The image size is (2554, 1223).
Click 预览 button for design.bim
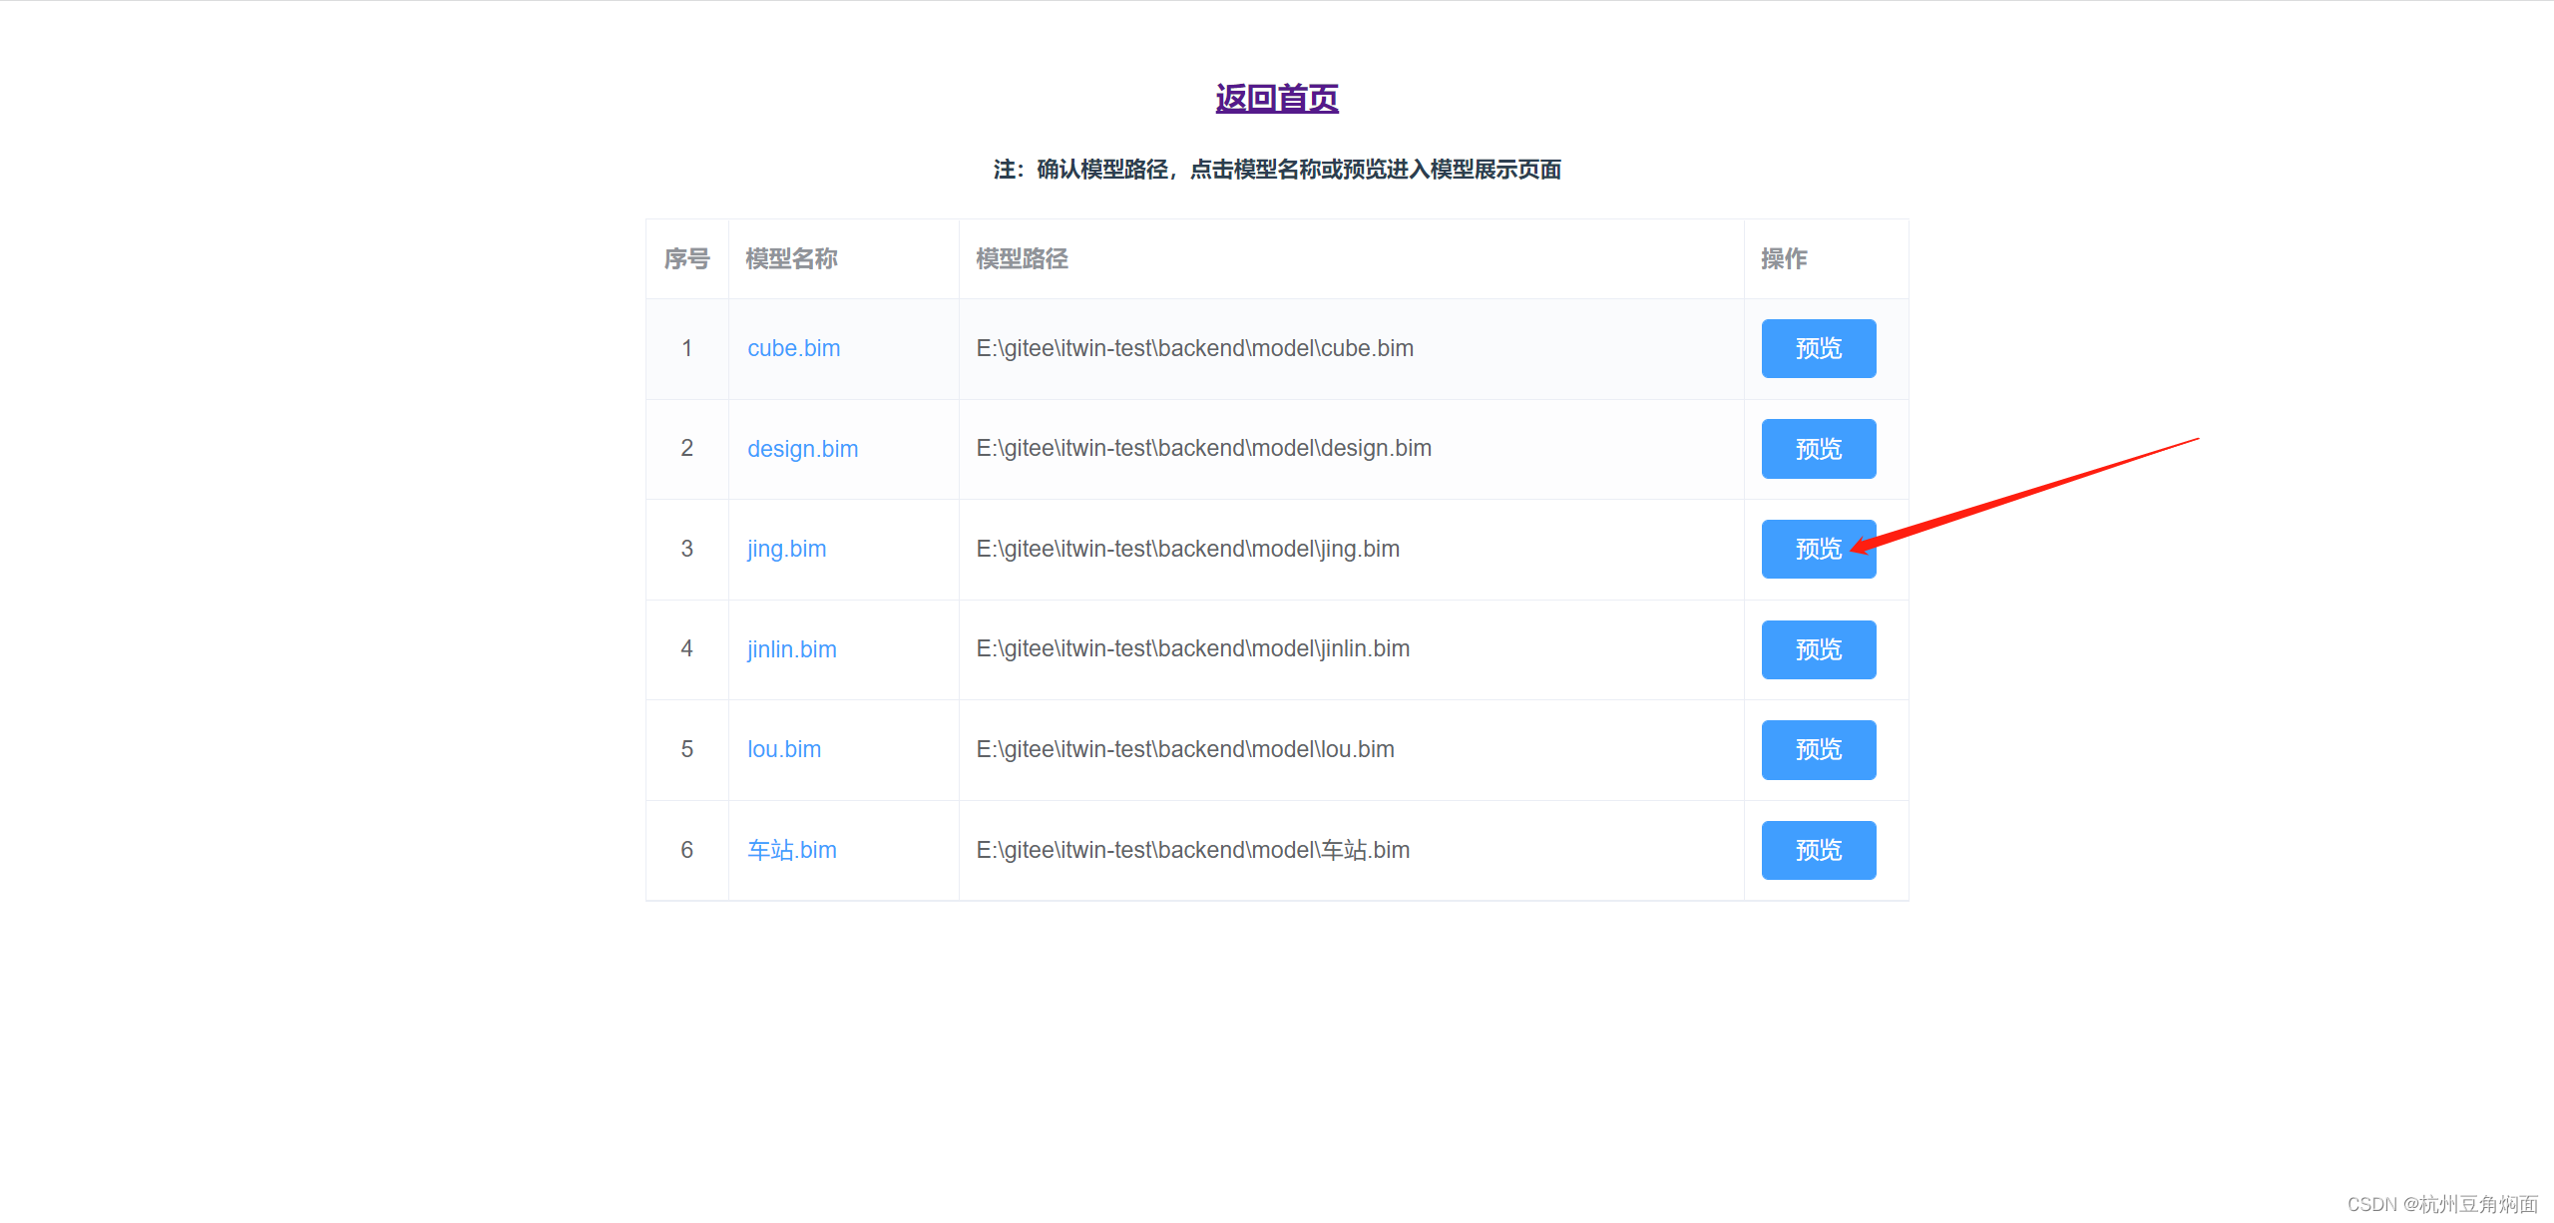click(x=1818, y=449)
